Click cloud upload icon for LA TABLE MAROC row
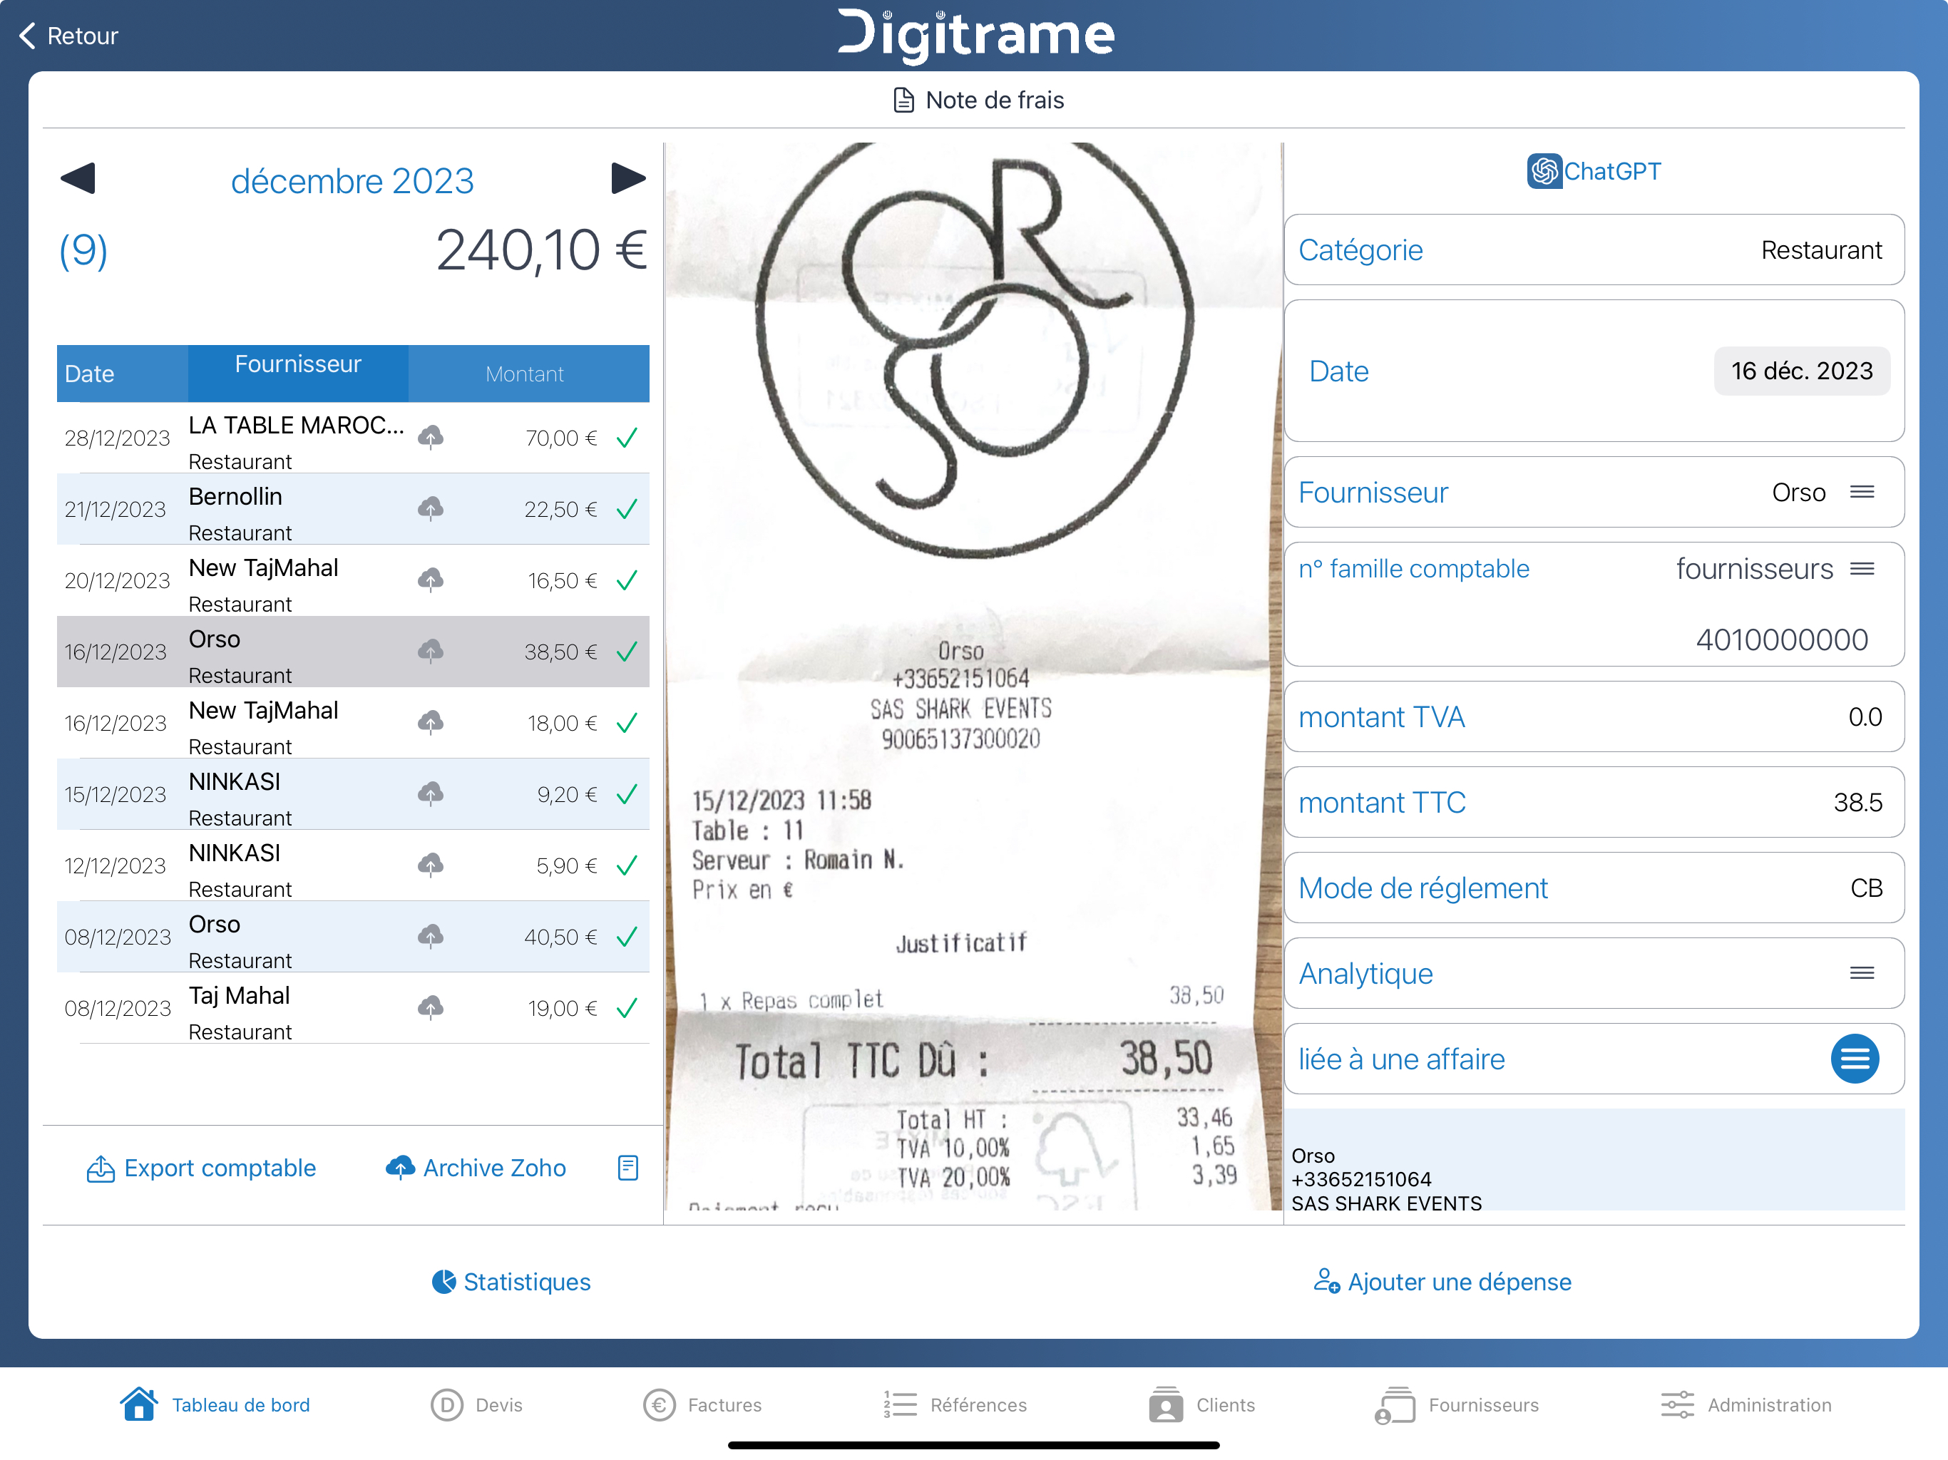The image size is (1948, 1460). click(431, 438)
